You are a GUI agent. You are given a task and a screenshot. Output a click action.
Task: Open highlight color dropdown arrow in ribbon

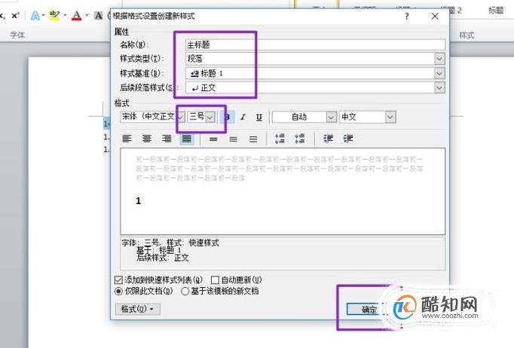tap(65, 15)
